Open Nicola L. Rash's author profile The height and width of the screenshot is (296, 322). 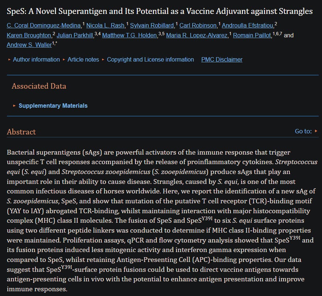coord(105,26)
